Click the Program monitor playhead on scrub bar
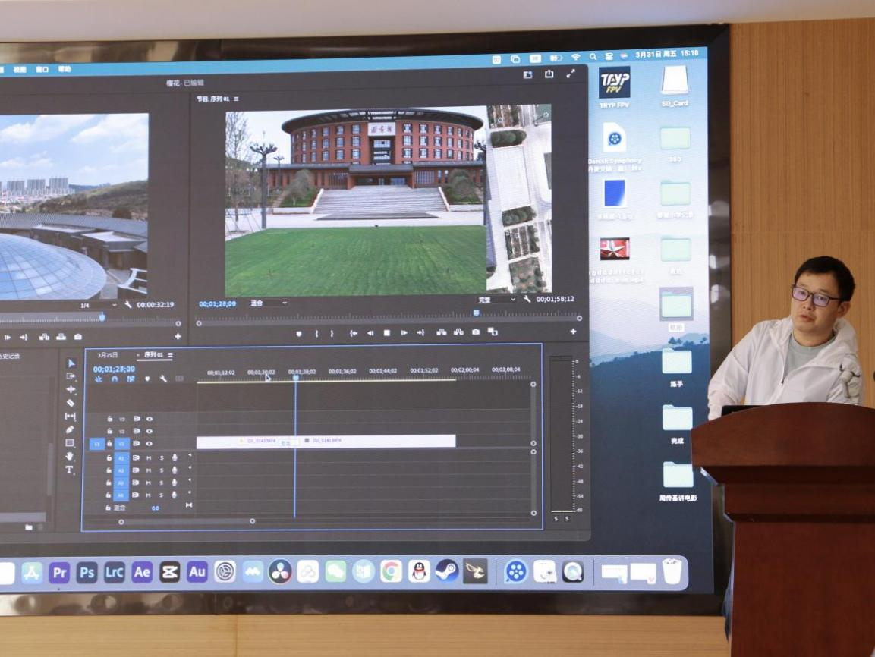This screenshot has width=875, height=657. (477, 313)
